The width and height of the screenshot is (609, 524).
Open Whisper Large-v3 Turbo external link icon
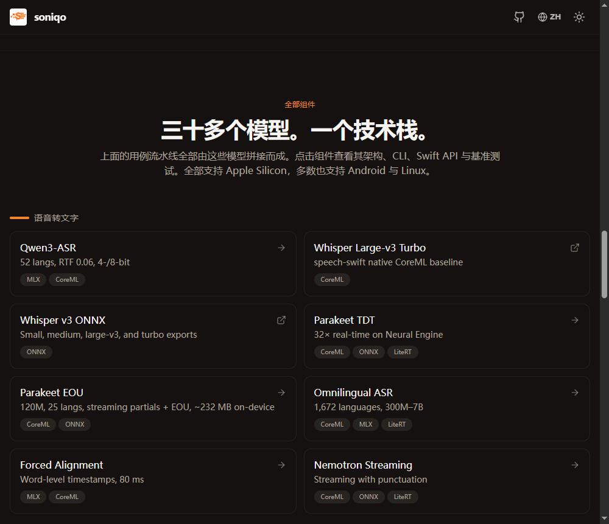point(575,248)
